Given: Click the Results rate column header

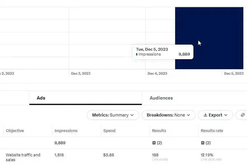Looking at the screenshot, I should pyautogui.click(x=212, y=130).
